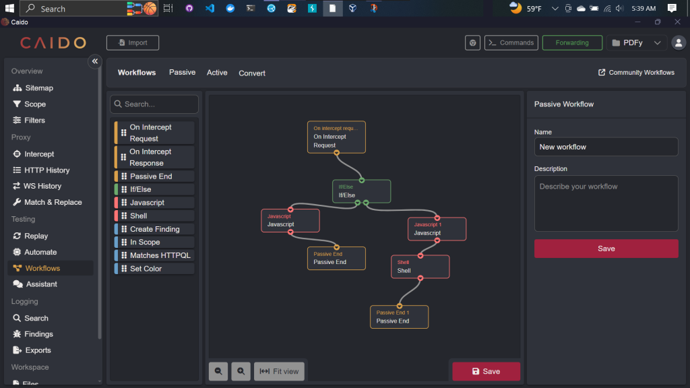Go to Findings in the sidebar

click(x=38, y=334)
